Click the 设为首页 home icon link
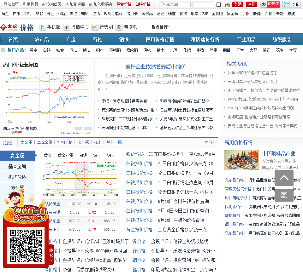The height and width of the screenshot is (275, 303). pos(51,4)
